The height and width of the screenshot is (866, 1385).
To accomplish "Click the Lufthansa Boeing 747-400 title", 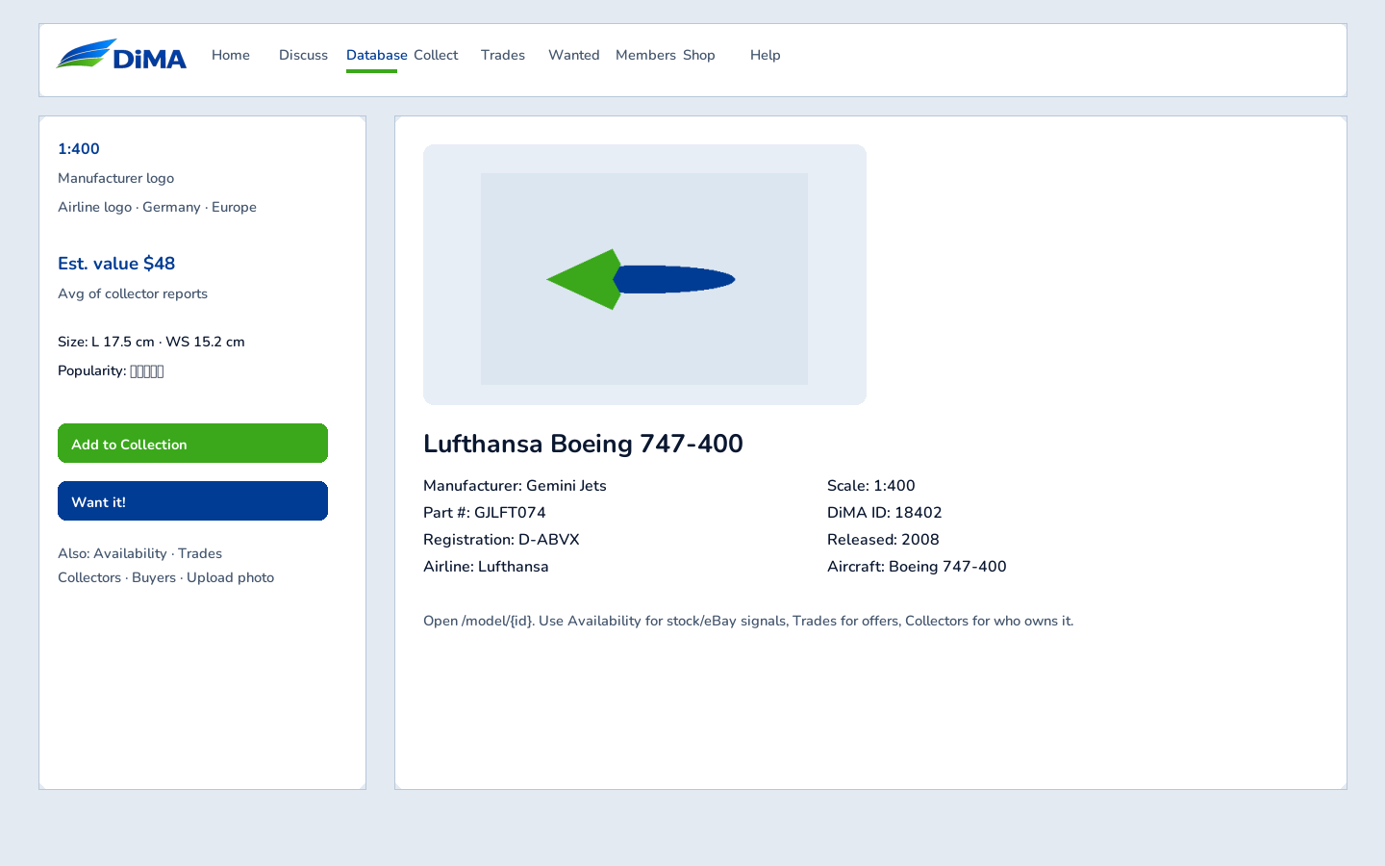I will pos(583,444).
